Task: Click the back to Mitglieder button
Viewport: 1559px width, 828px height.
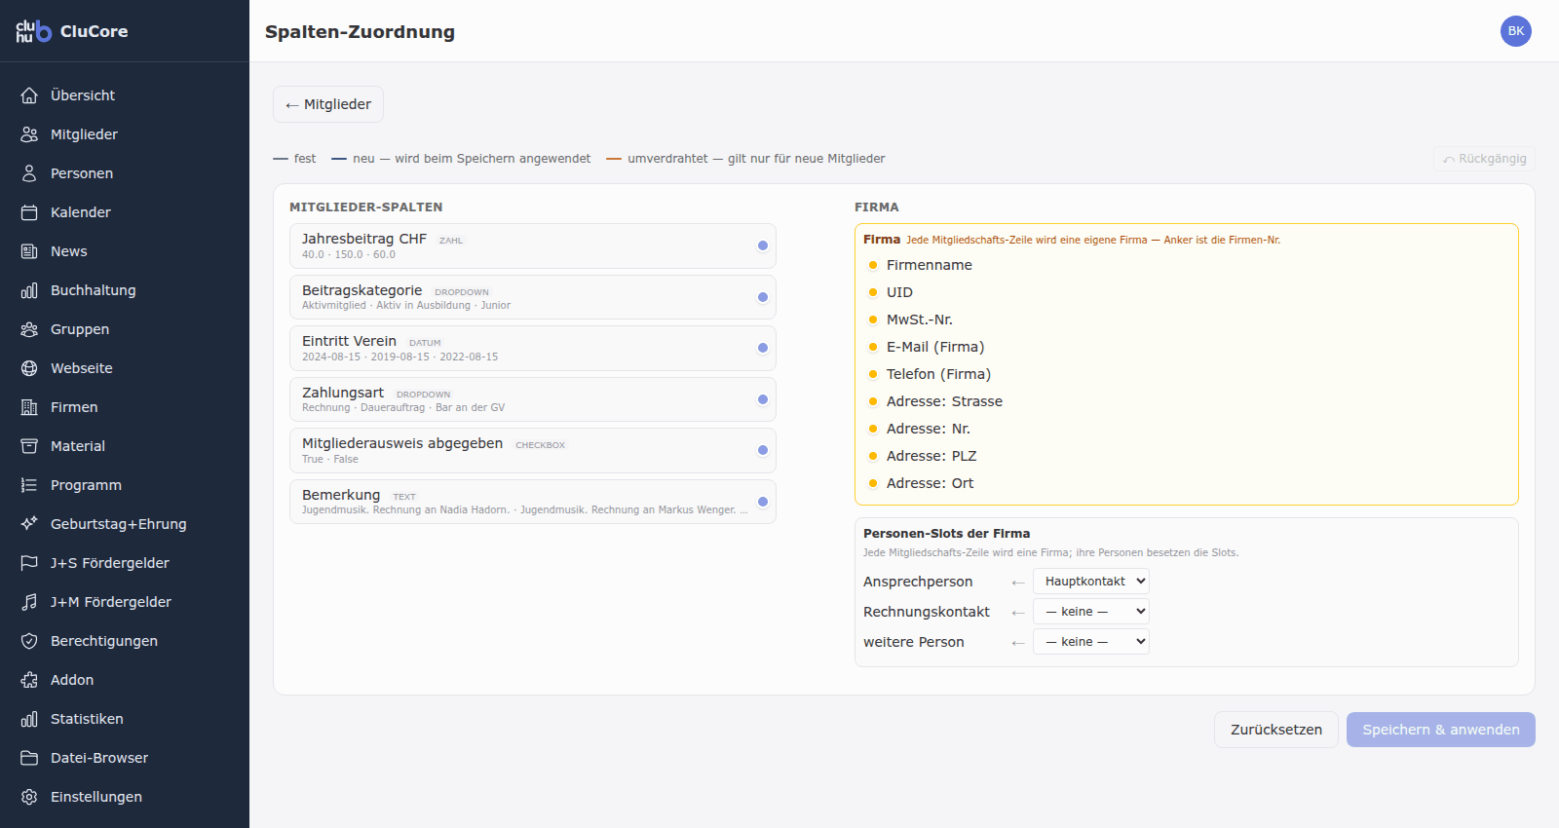Action: (x=328, y=104)
